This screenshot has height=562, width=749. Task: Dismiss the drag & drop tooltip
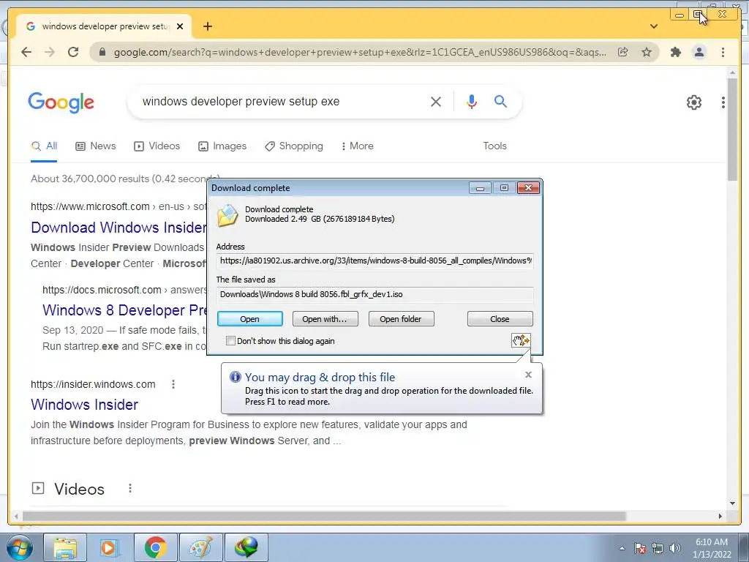pyautogui.click(x=528, y=375)
